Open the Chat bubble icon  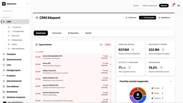pyautogui.click(x=4, y=65)
